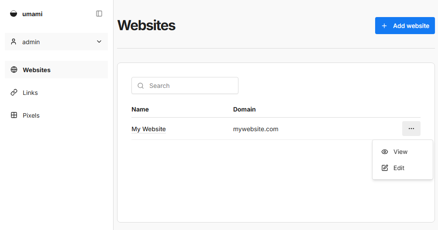The height and width of the screenshot is (230, 438).
Task: Click the search magnifier icon
Action: 141,86
